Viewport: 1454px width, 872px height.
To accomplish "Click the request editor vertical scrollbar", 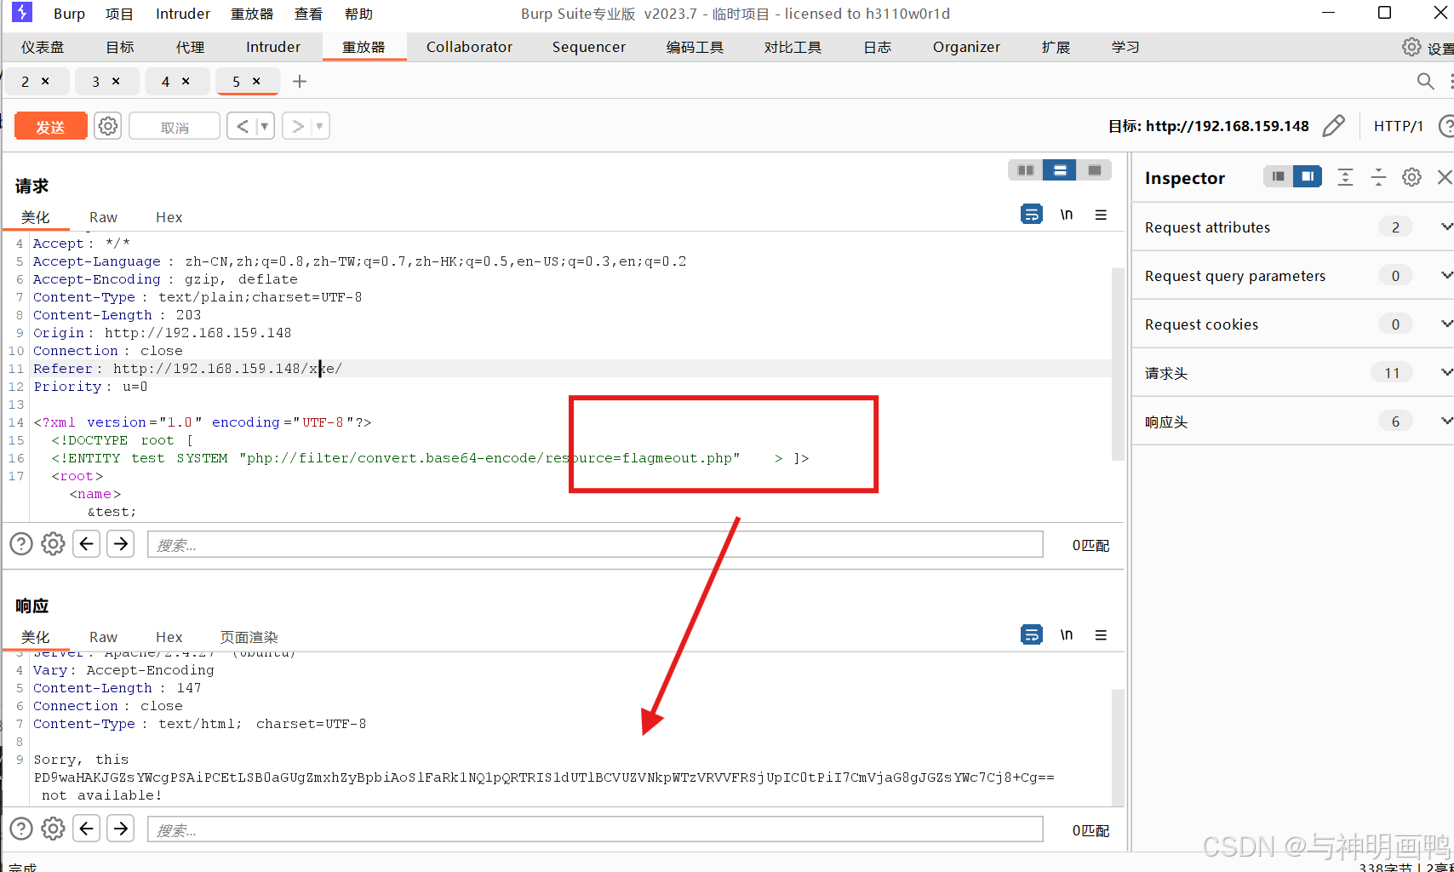I will pos(1118,364).
